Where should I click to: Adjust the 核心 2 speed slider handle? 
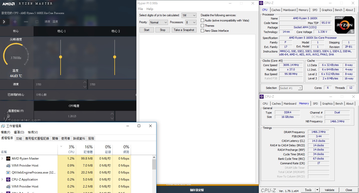pyautogui.click(x=115, y=57)
